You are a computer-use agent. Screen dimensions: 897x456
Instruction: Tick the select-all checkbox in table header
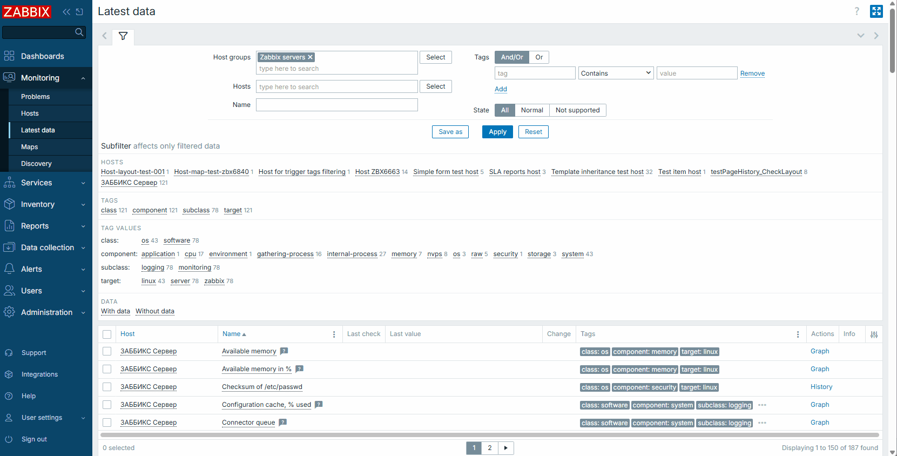point(107,334)
